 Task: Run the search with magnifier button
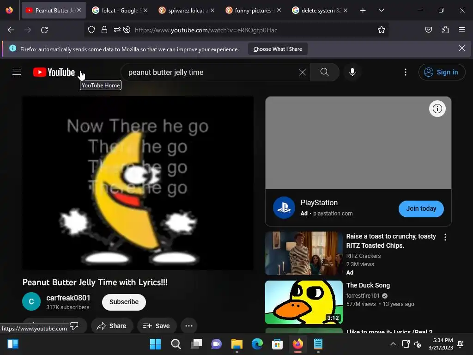325,72
